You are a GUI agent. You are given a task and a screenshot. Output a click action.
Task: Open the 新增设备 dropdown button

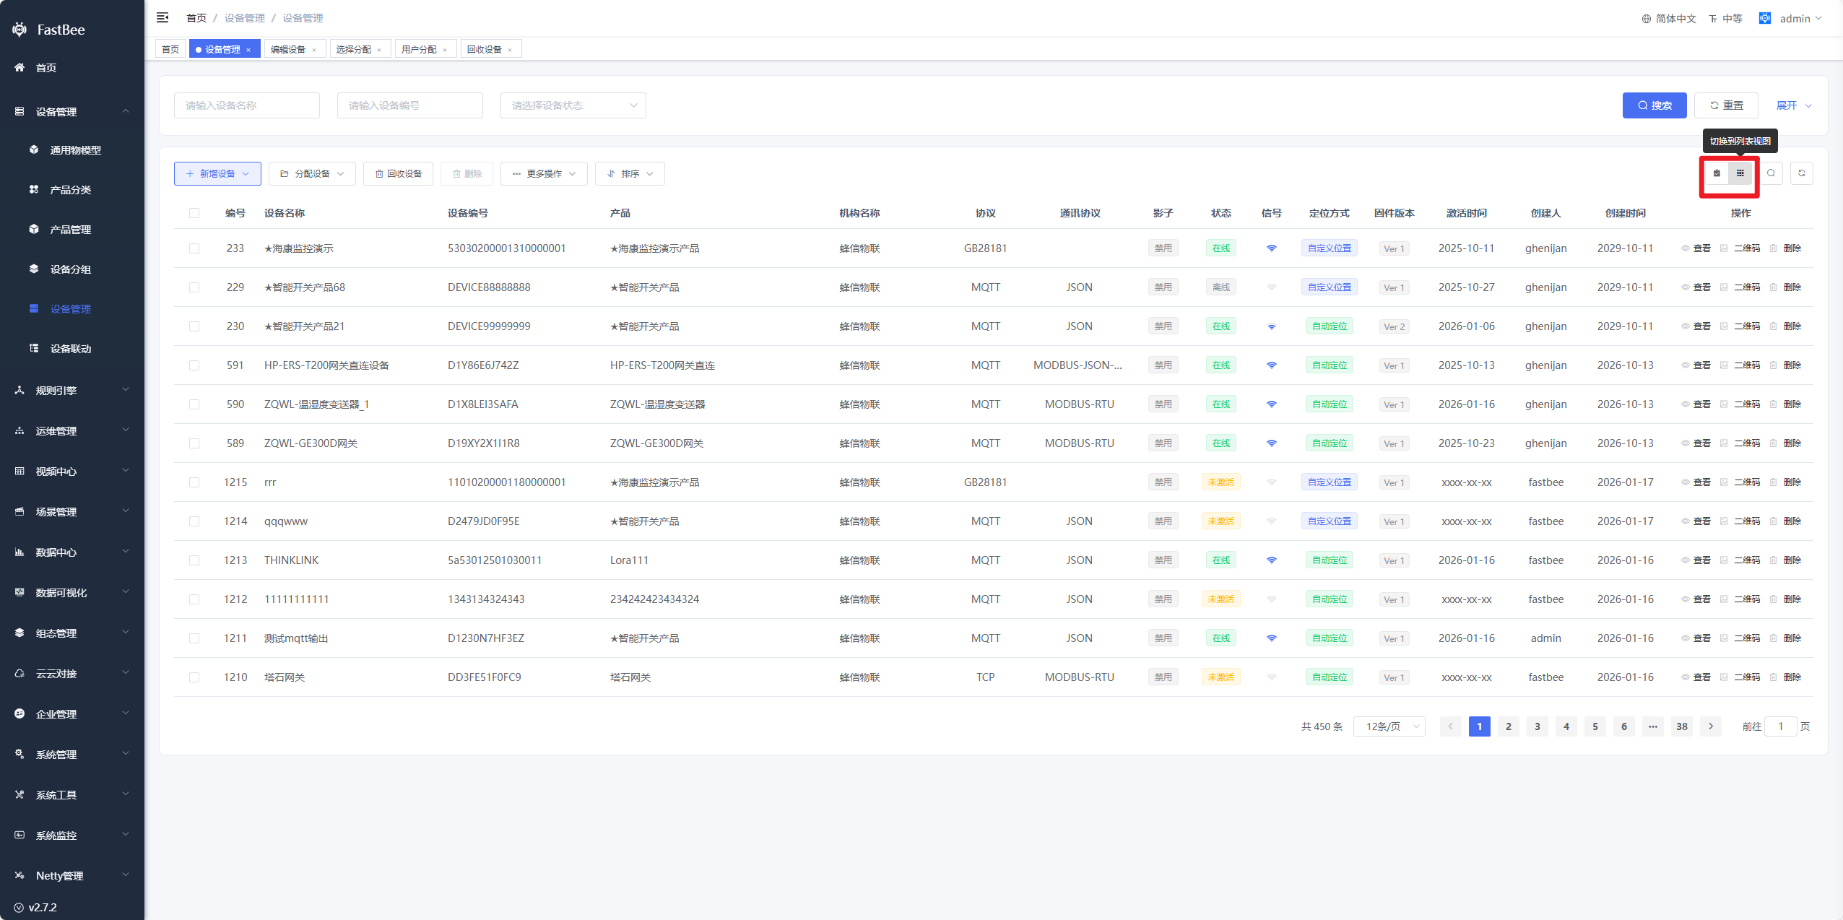click(217, 174)
